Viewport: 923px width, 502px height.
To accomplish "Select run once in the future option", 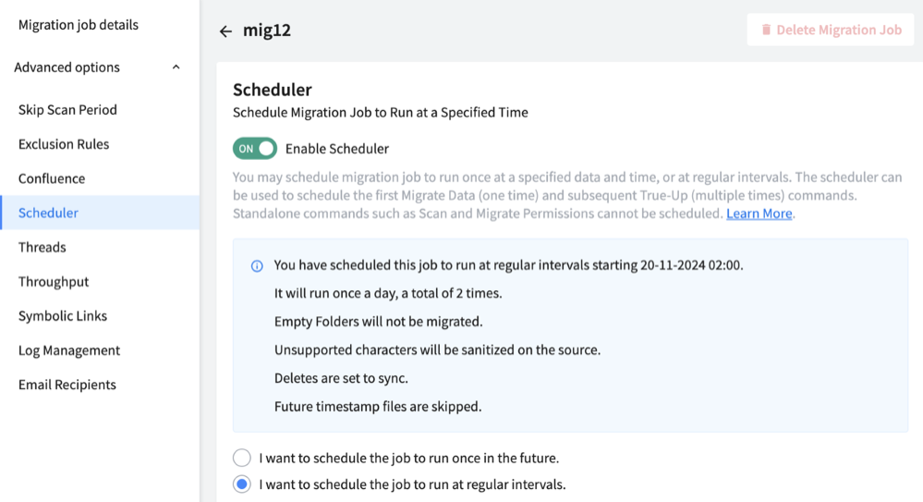I will [242, 458].
